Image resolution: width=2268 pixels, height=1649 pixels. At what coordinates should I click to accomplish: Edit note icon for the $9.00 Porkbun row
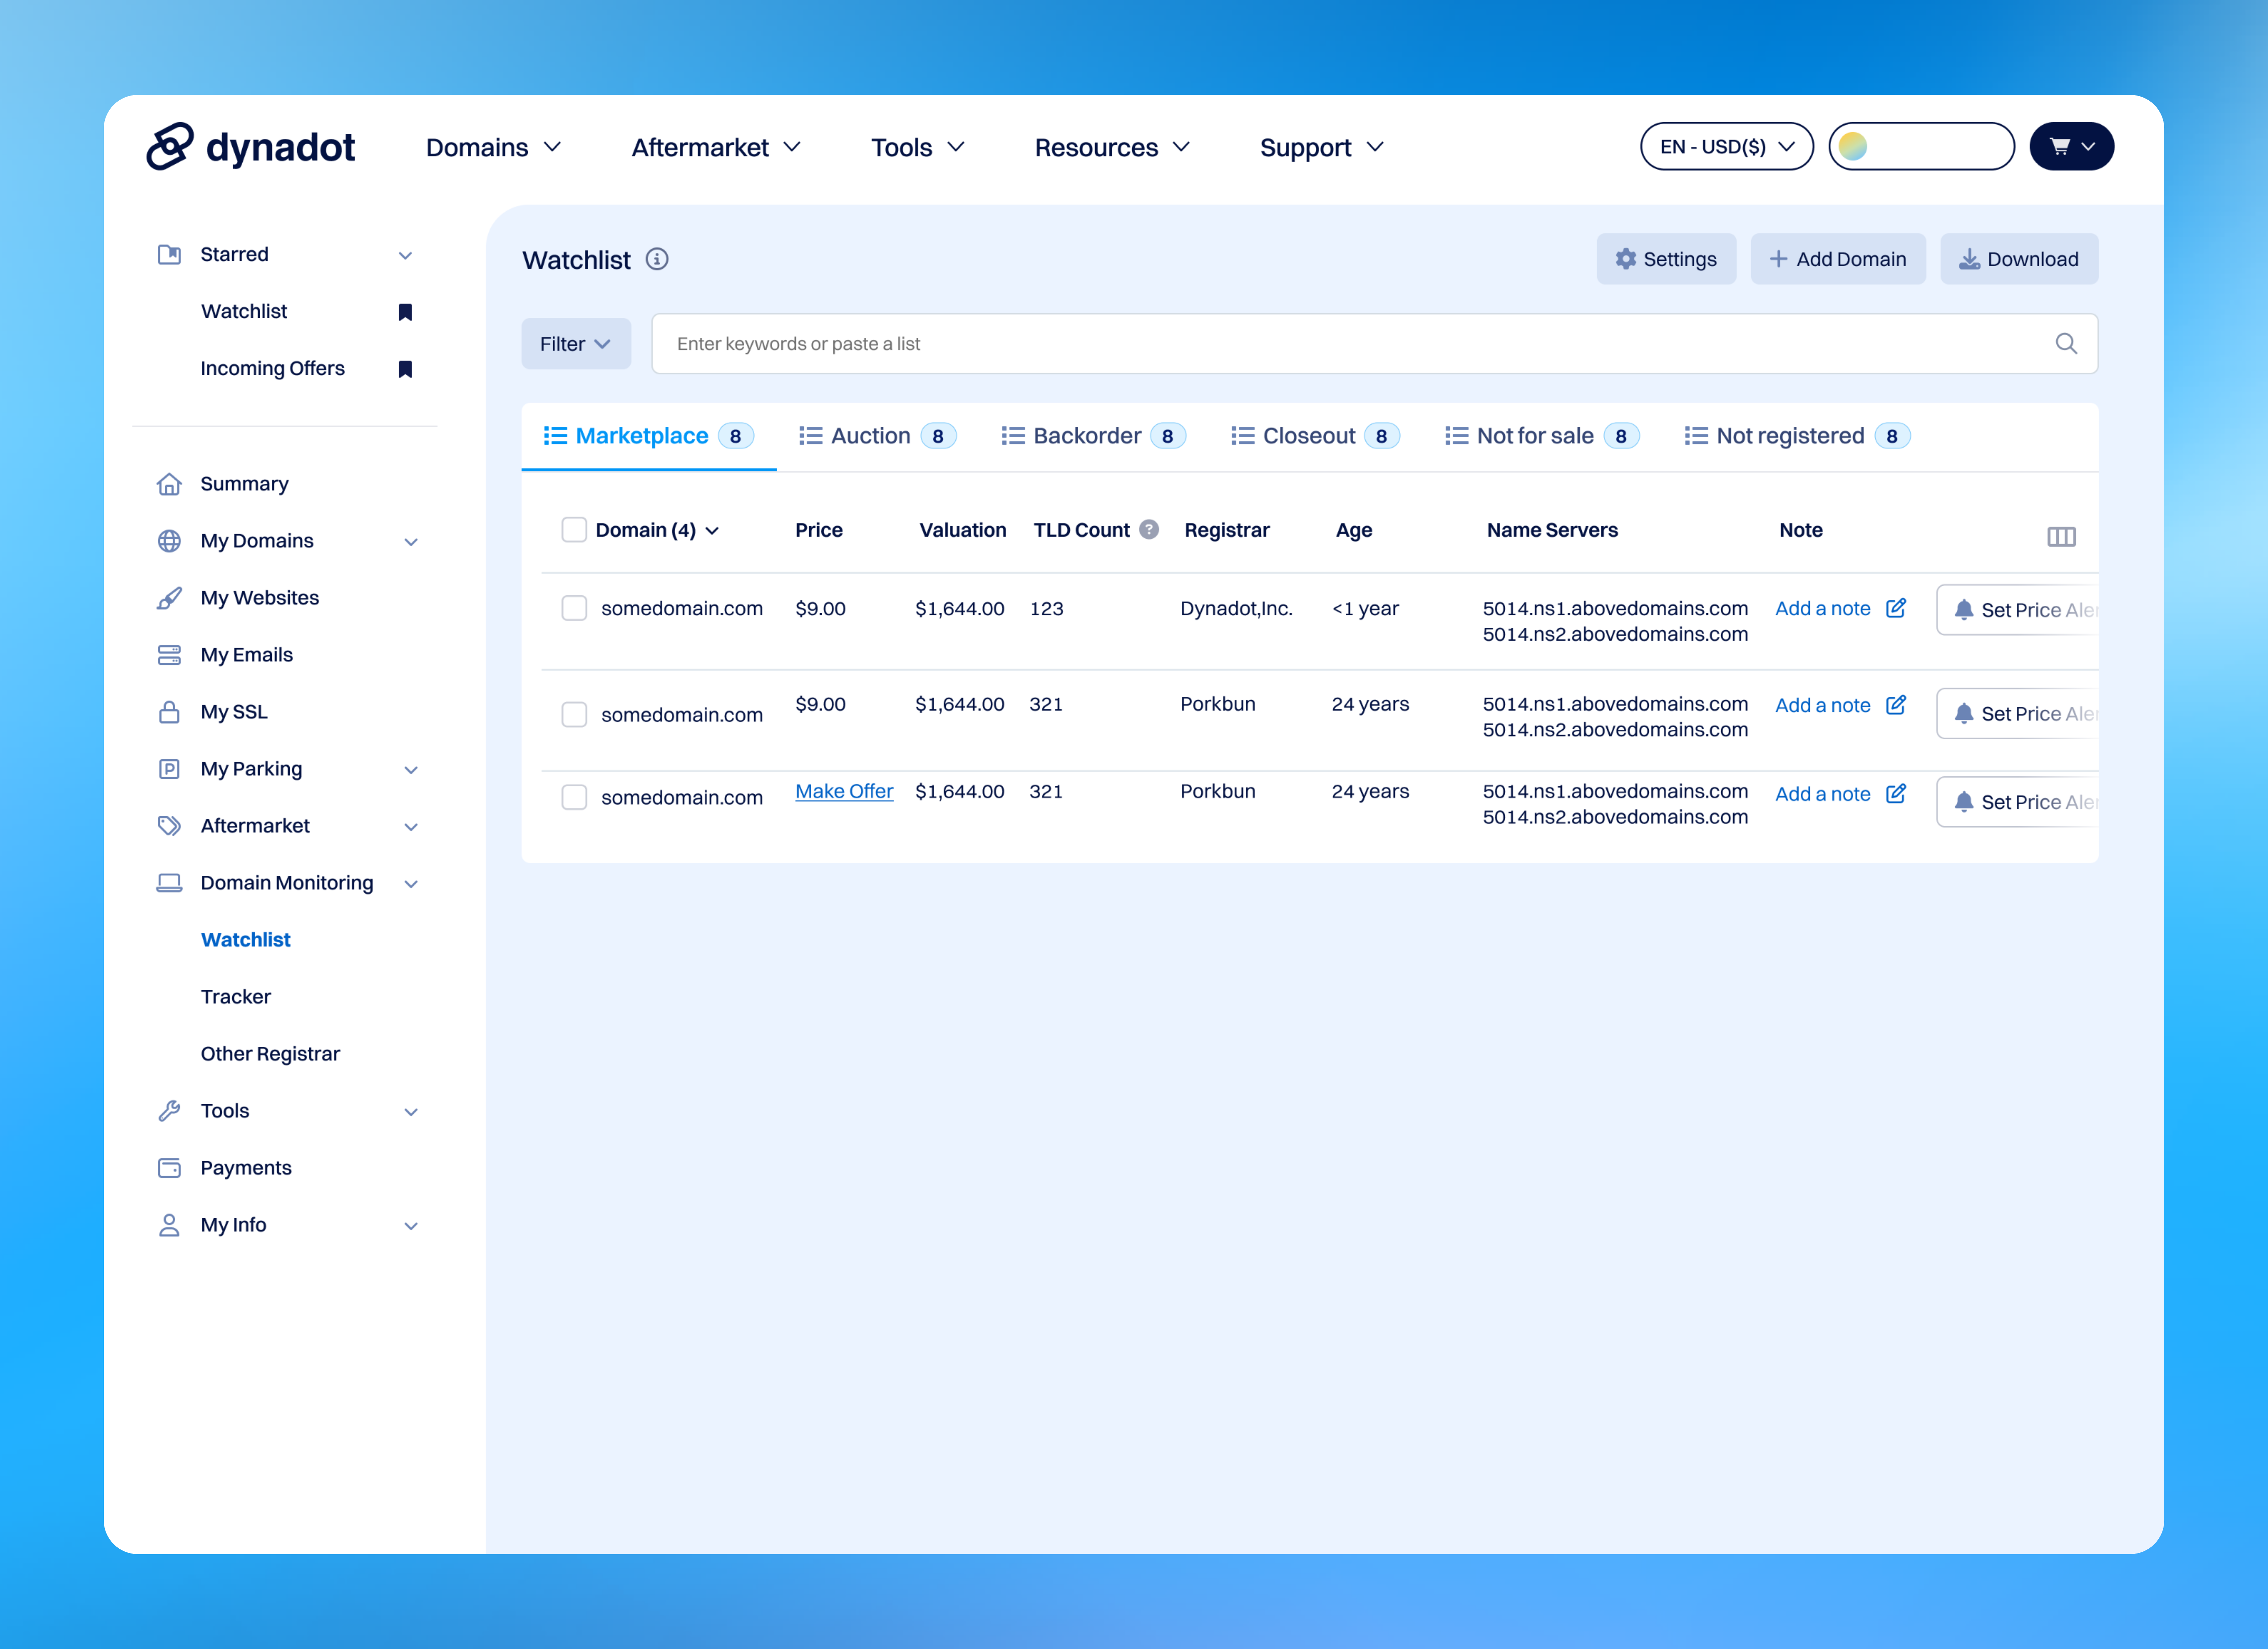tap(1896, 705)
